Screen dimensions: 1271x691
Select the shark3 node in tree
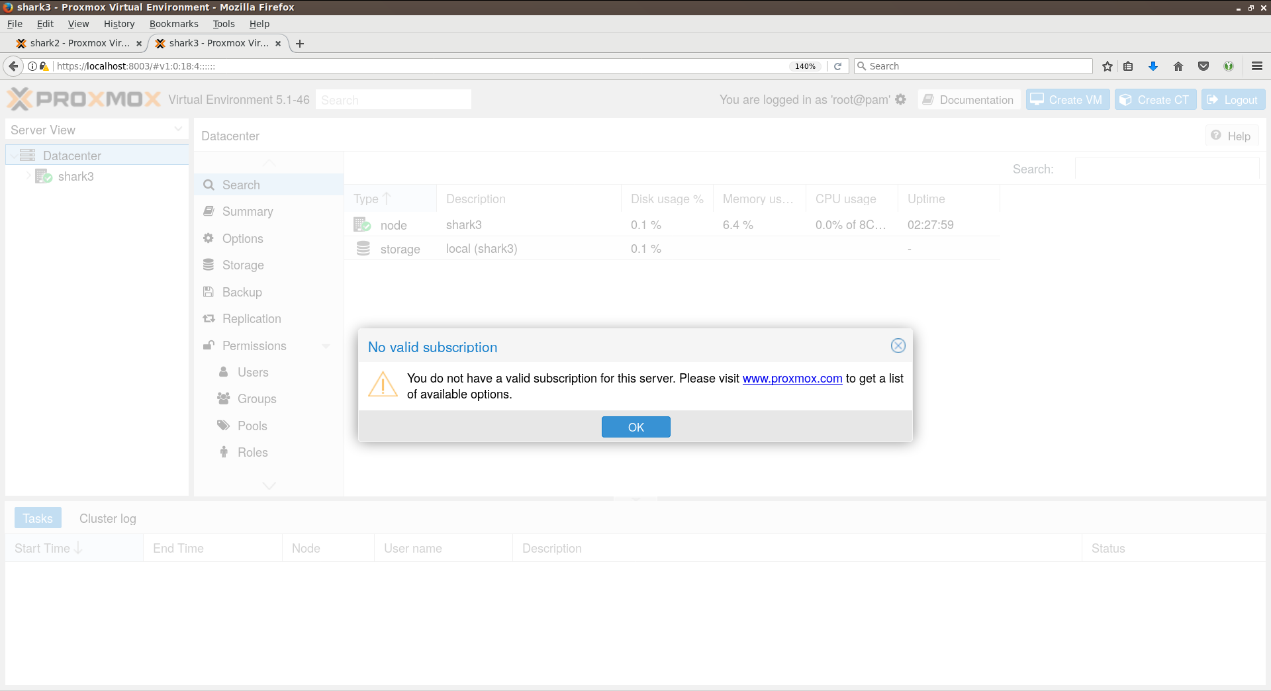point(75,176)
